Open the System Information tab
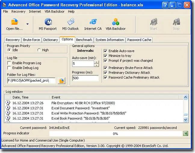 point(110,40)
